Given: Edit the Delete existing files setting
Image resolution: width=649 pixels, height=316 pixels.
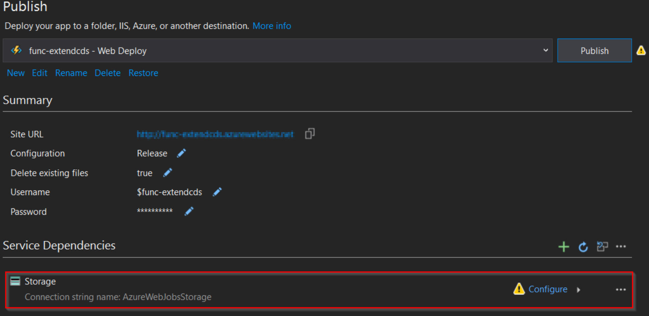Looking at the screenshot, I should point(168,173).
